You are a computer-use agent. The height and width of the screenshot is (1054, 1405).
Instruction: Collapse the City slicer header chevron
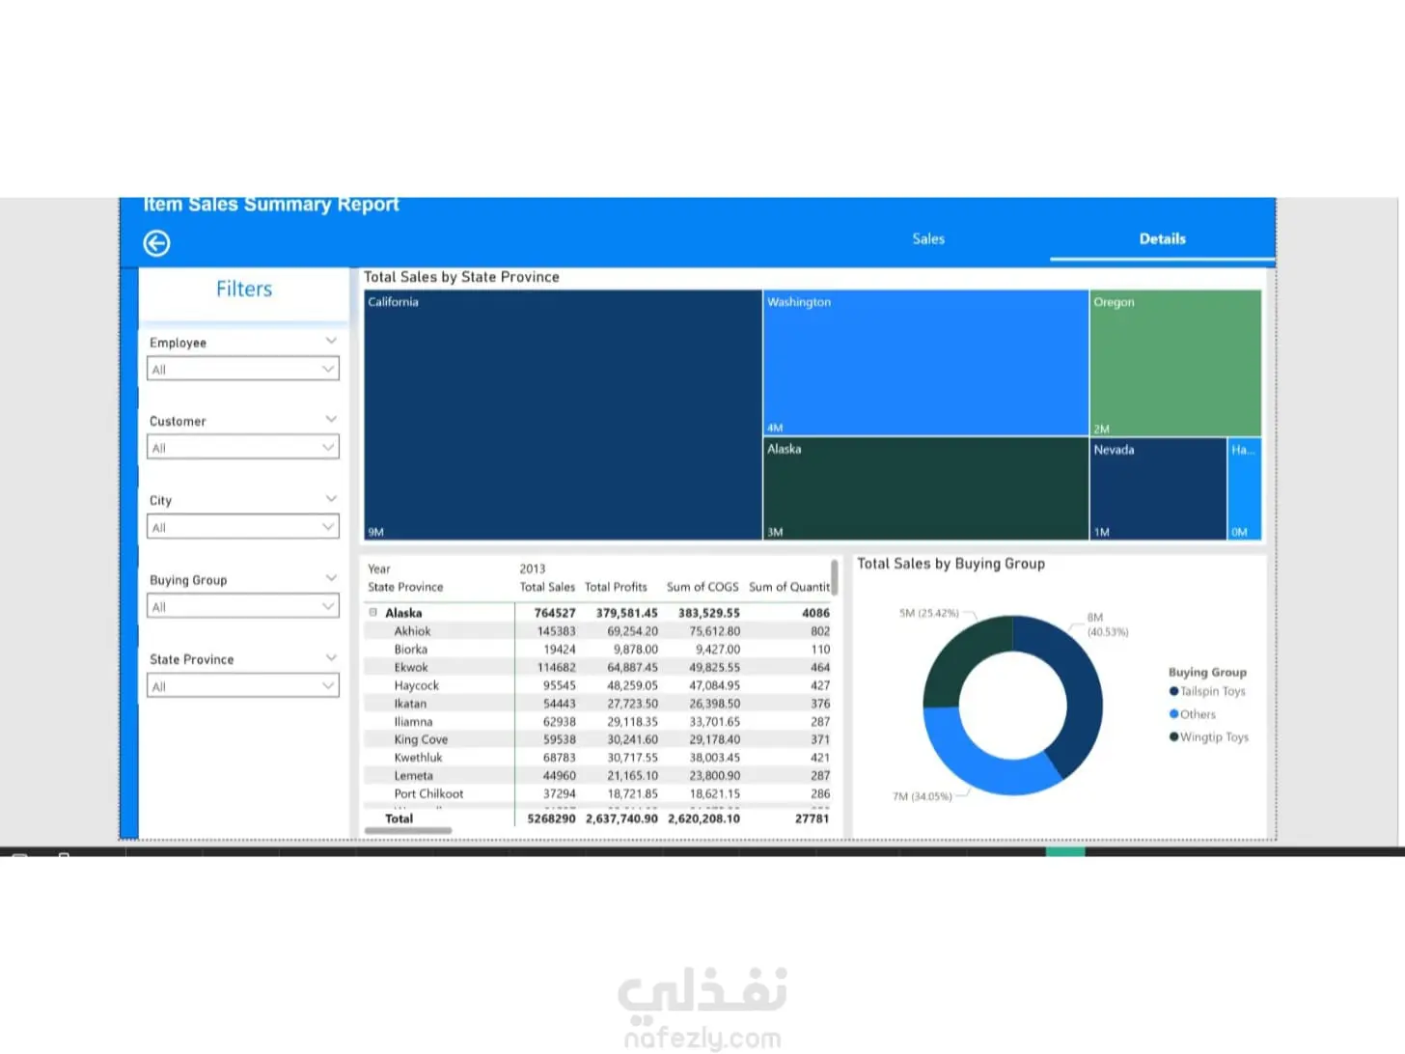pos(331,498)
